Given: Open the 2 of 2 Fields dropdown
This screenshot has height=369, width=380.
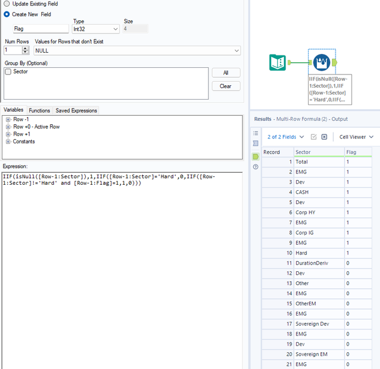Looking at the screenshot, I should coord(286,137).
